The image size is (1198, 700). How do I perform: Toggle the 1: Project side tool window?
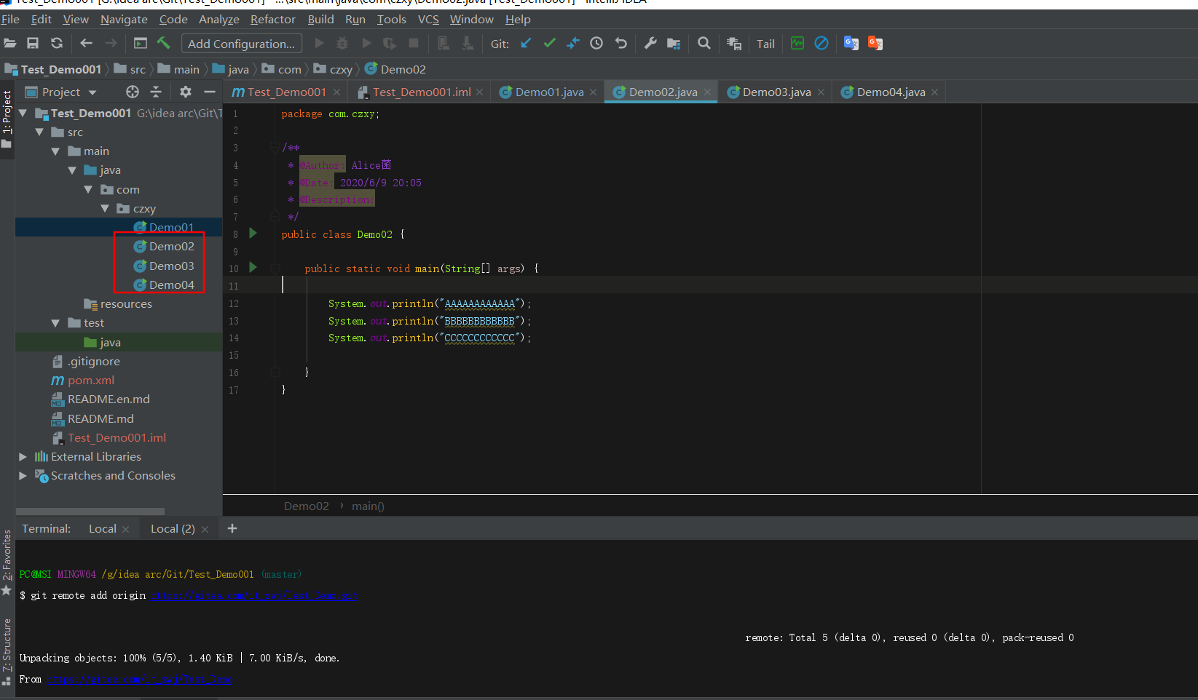tap(7, 119)
